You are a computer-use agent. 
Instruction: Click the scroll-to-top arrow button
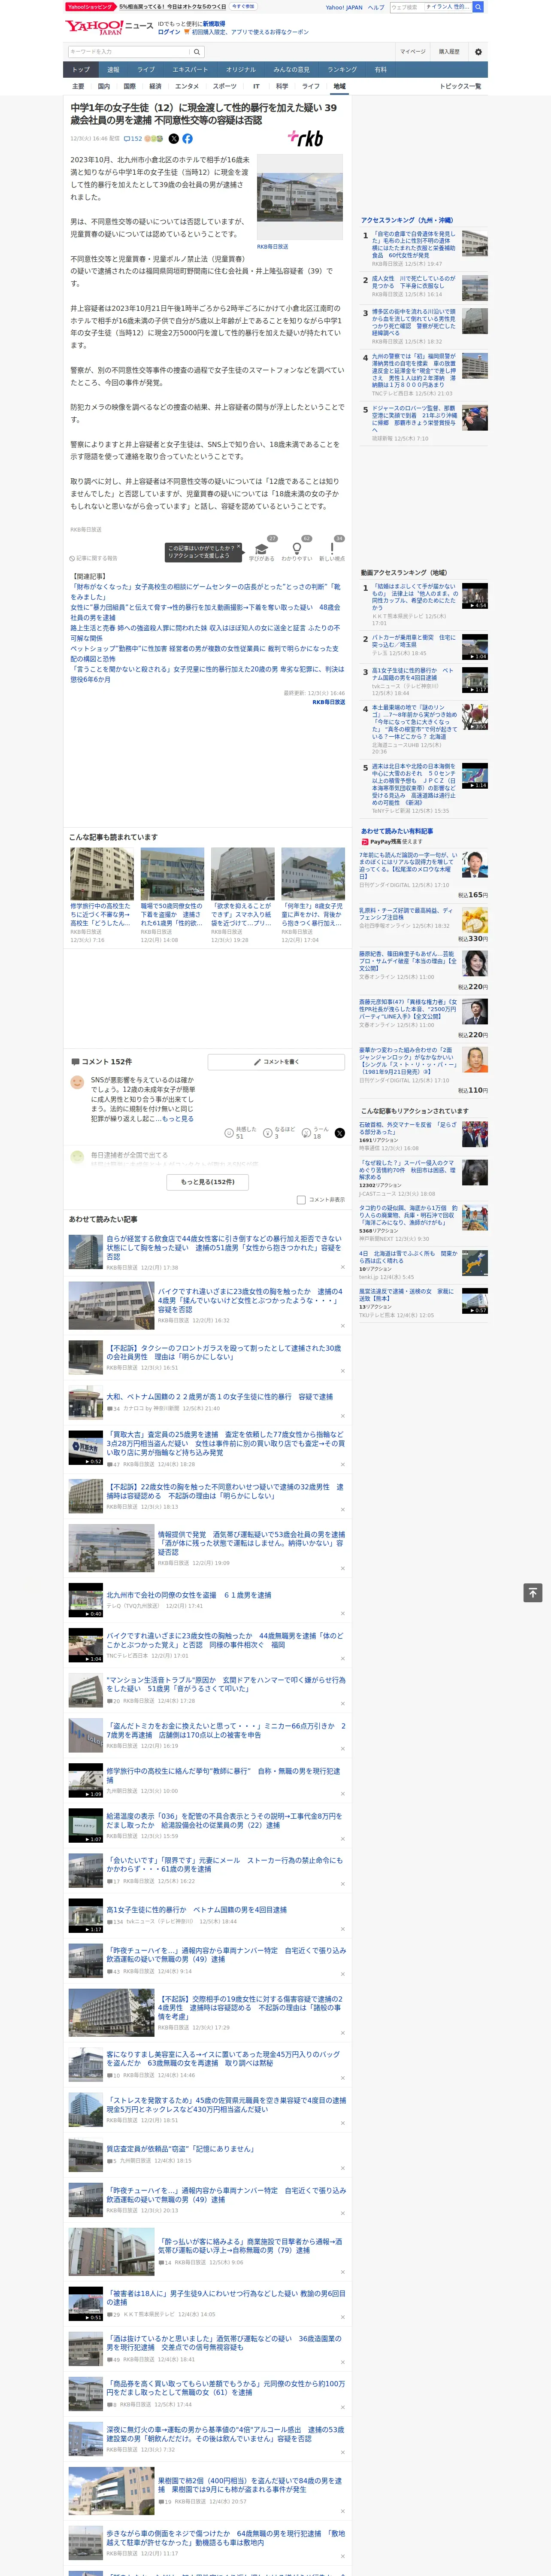coord(533,1592)
